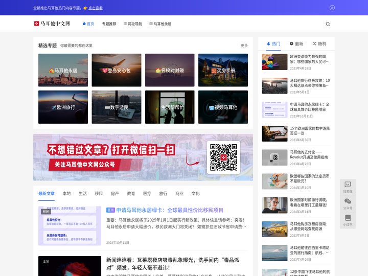The image size is (368, 276).
Task: Open sidebar article 申请马耳他永居绿卡
Action: [x=310, y=107]
